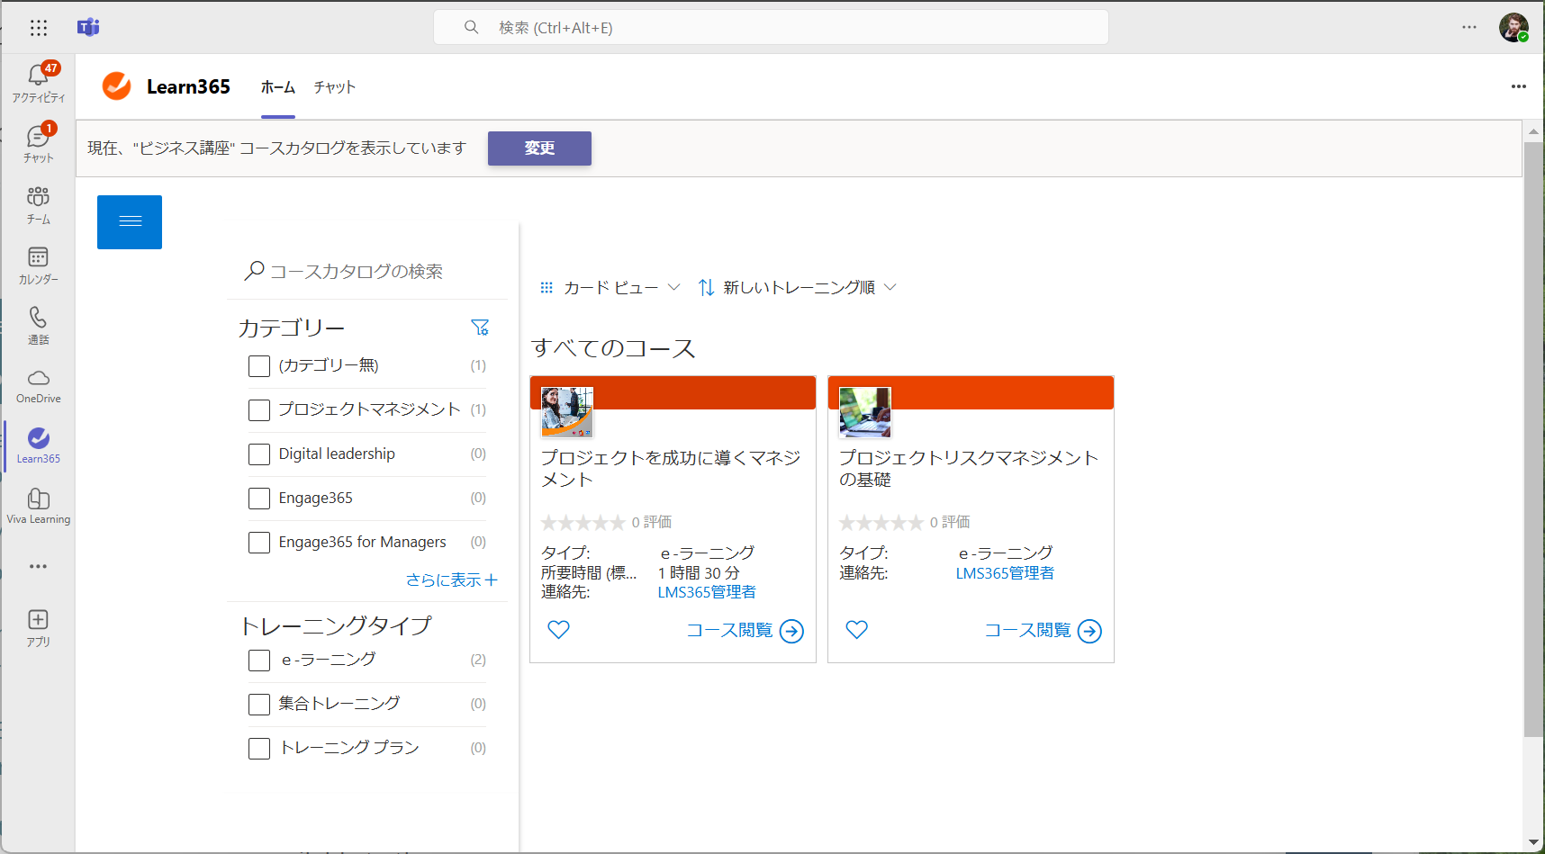Open the プロジェクトを成功に導くマネジメント course title
This screenshot has height=854, width=1545.
(x=671, y=469)
